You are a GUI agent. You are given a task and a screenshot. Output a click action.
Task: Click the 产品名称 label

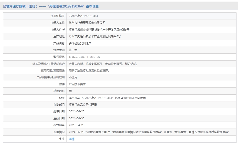tap(59, 43)
